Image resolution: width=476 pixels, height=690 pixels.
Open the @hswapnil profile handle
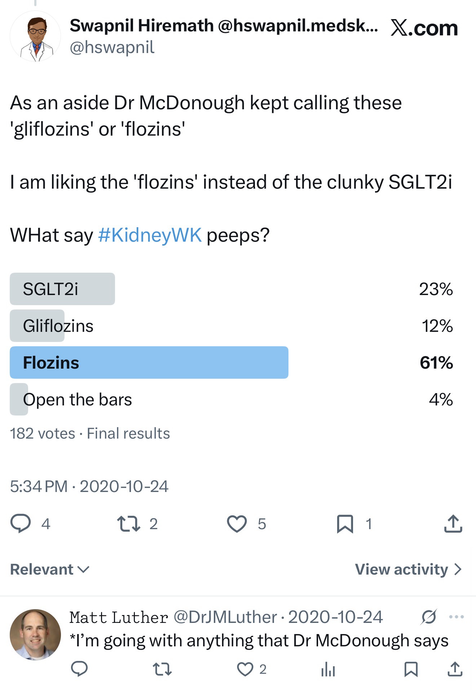[x=112, y=47]
